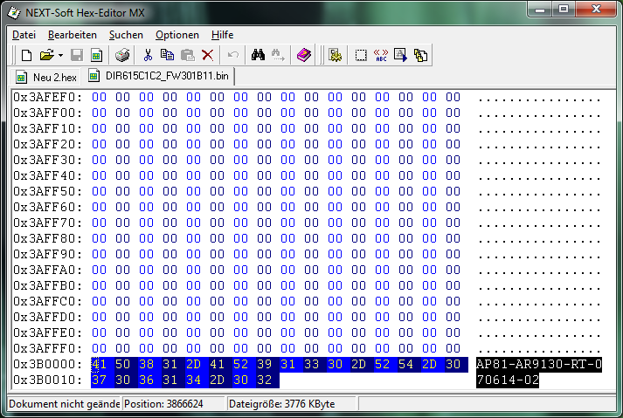The height and width of the screenshot is (418, 623).
Task: Click first 00 byte of row 0x3AFFF0
Action: 99,348
